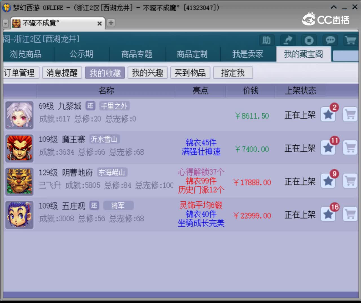Toggle favorite star for 109级 魔王寨 listing
The image size is (361, 303).
point(328,148)
